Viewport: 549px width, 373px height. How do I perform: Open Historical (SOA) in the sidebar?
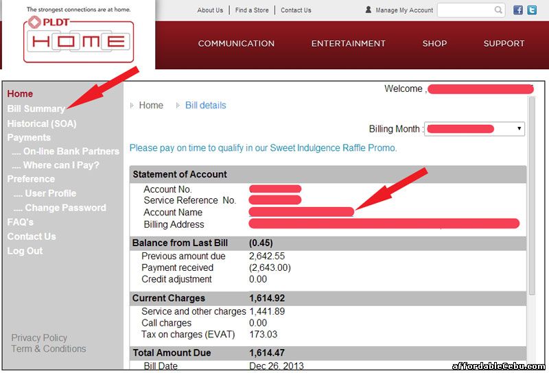click(x=41, y=123)
